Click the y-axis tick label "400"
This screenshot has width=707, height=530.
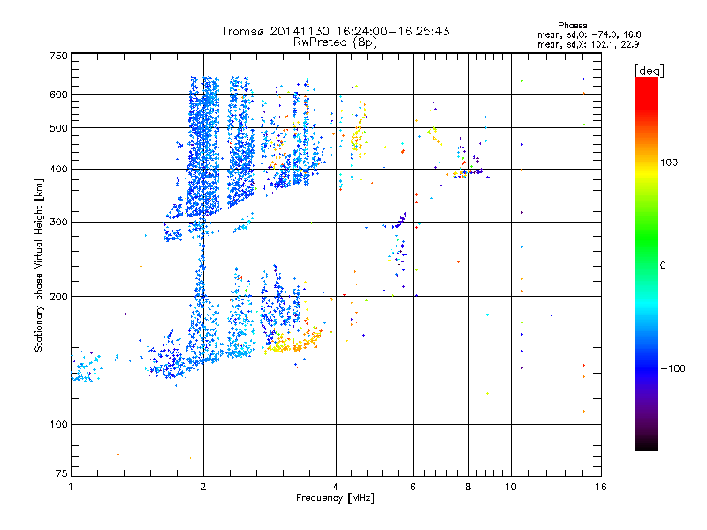coord(58,170)
